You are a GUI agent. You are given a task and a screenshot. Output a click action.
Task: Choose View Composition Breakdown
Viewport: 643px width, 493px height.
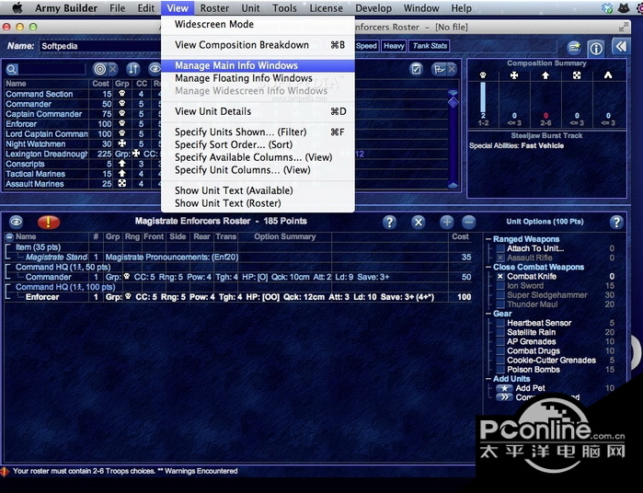point(258,45)
